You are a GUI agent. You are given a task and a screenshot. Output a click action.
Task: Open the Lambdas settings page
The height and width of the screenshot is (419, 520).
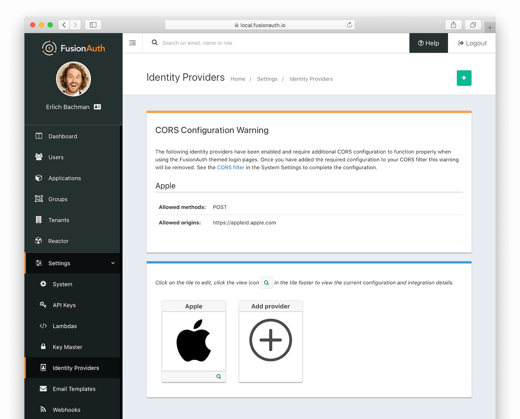pyautogui.click(x=72, y=326)
